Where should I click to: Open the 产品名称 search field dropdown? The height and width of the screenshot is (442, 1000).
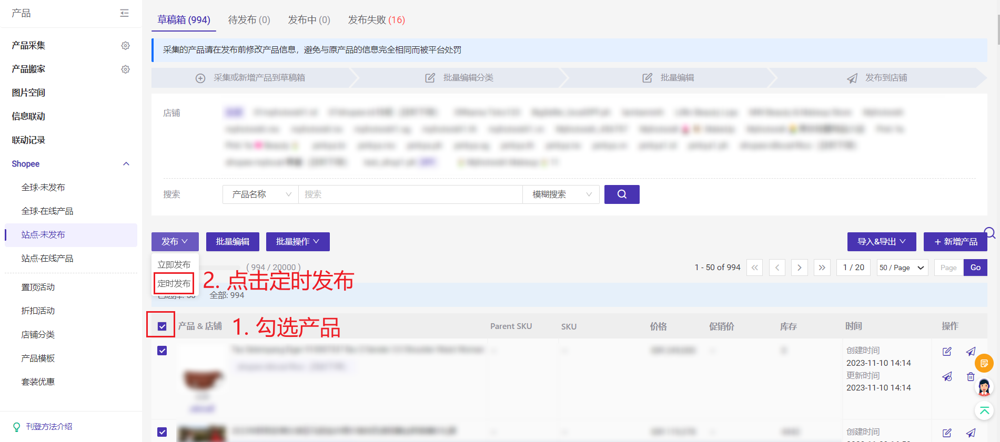pos(260,194)
